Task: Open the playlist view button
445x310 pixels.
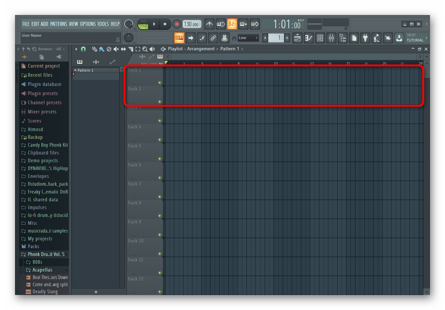Action: (297, 38)
